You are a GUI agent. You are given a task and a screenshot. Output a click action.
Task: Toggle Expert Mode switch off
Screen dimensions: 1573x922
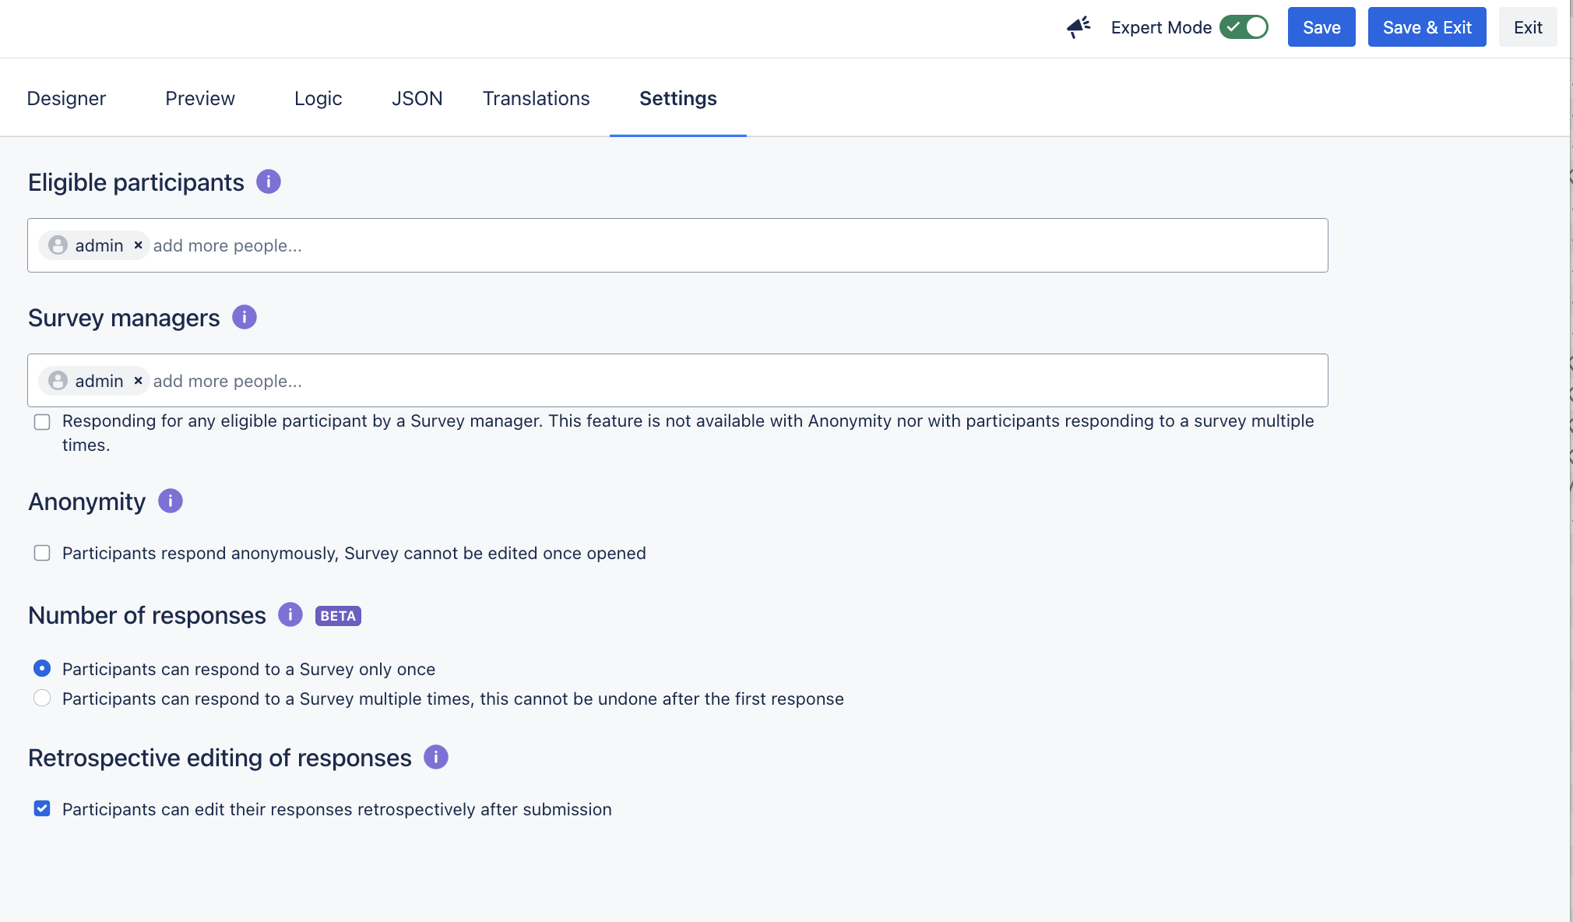tap(1244, 27)
